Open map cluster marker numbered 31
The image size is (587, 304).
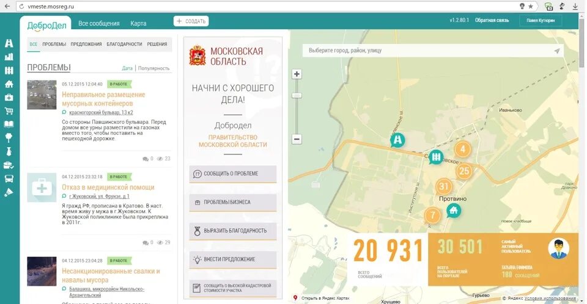tap(444, 186)
